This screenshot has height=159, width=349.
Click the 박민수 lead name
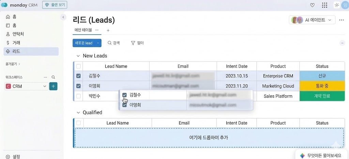pyautogui.click(x=94, y=96)
